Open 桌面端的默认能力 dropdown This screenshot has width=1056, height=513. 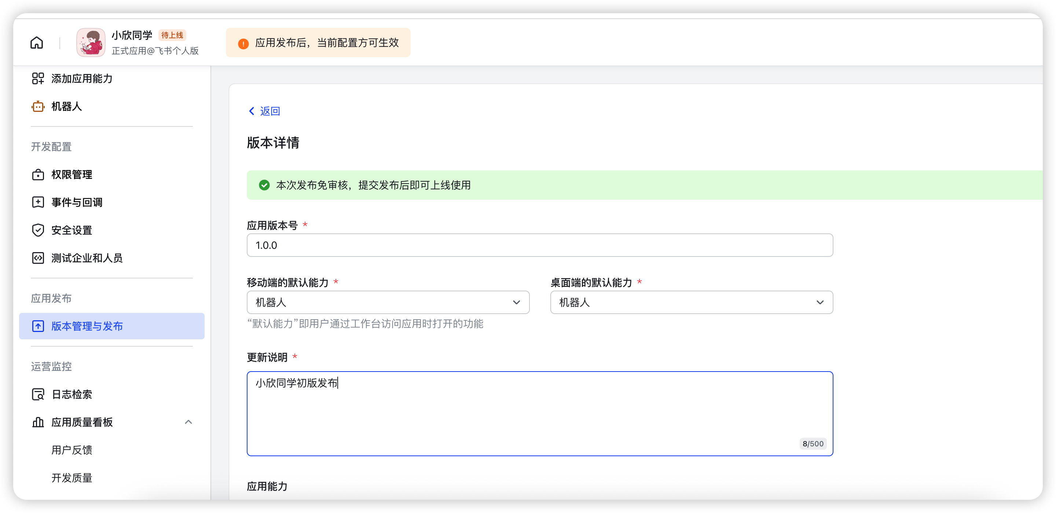[x=691, y=302]
